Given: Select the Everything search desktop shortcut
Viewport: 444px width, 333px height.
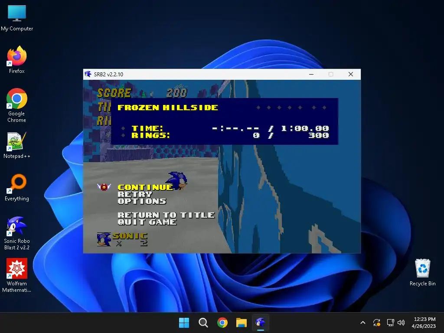Looking at the screenshot, I should [17, 188].
